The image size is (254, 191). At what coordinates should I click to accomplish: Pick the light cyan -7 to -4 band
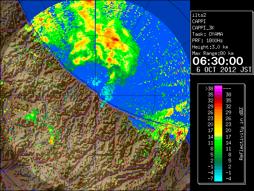pos(218,178)
